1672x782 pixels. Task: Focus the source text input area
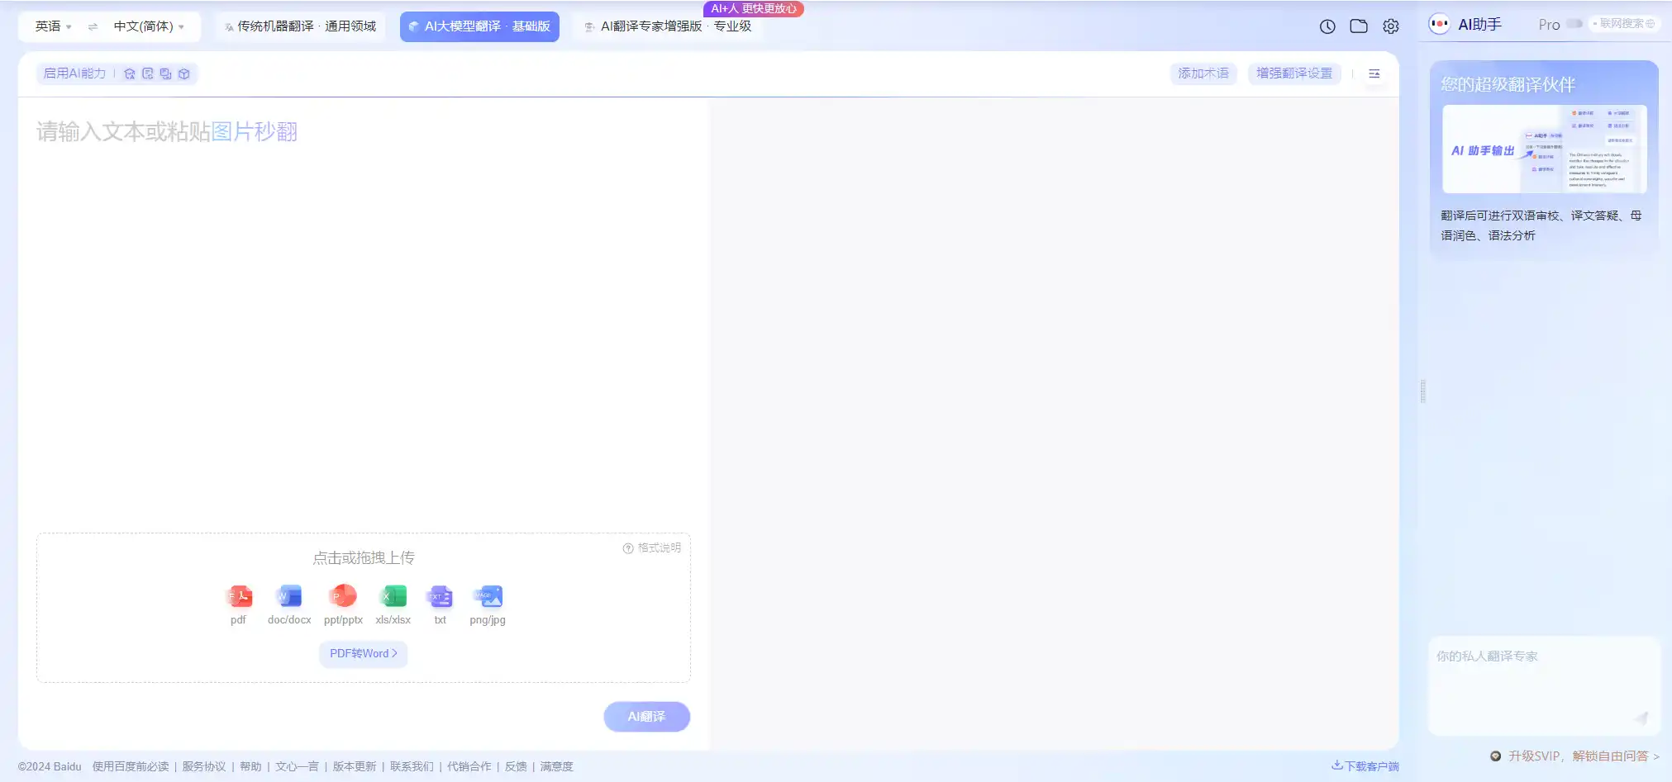tap(364, 314)
